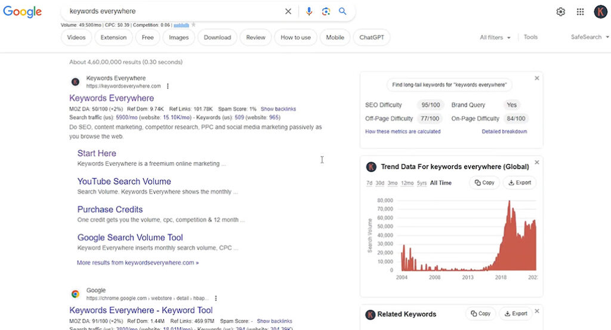Show backlinks for the Chrome webstore result
611x330 pixels.
(x=274, y=321)
